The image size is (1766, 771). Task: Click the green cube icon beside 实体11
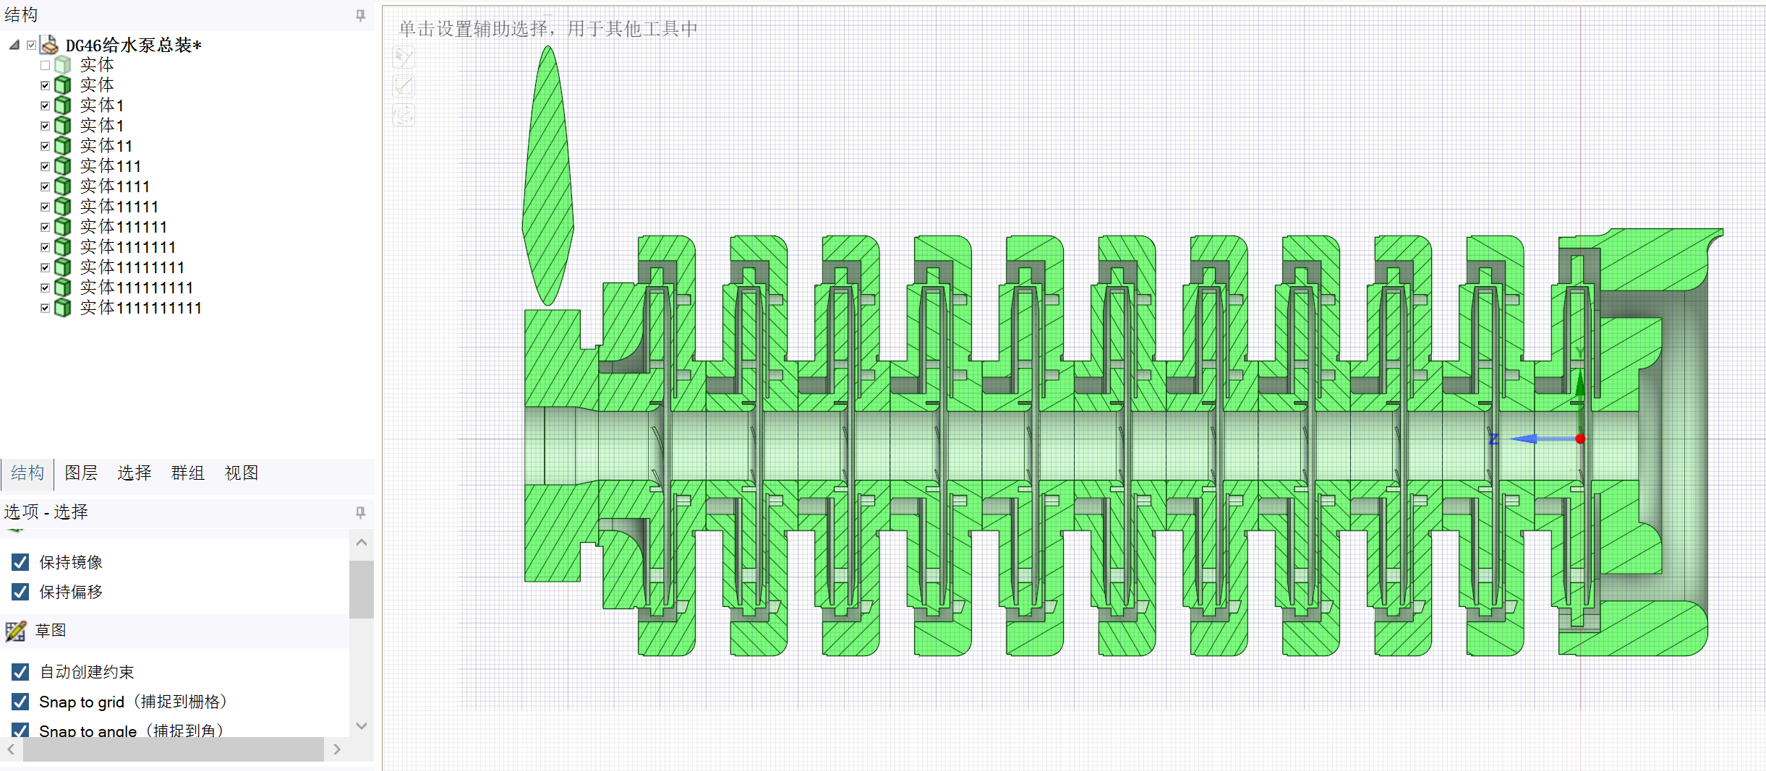pos(63,146)
